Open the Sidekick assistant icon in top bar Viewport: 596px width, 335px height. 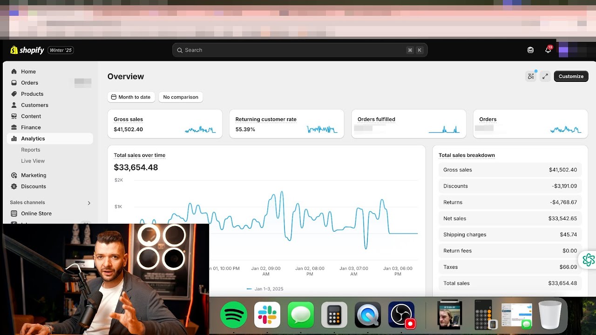(530, 50)
